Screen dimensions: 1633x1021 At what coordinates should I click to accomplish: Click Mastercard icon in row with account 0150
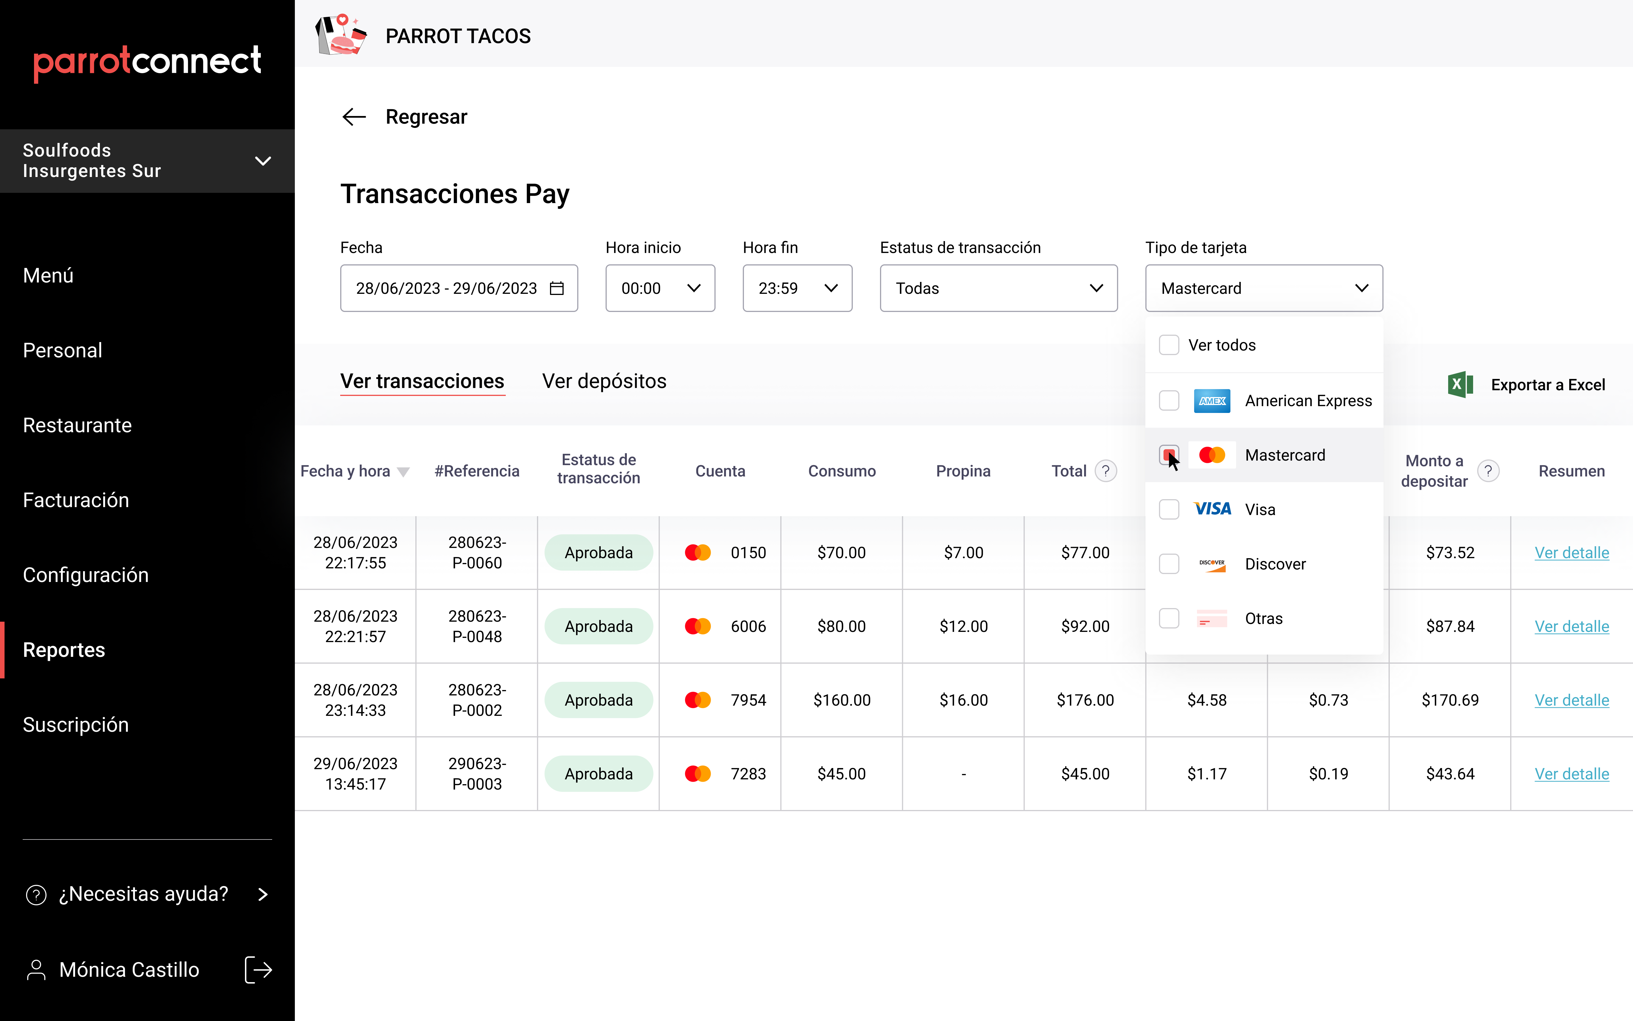click(698, 552)
